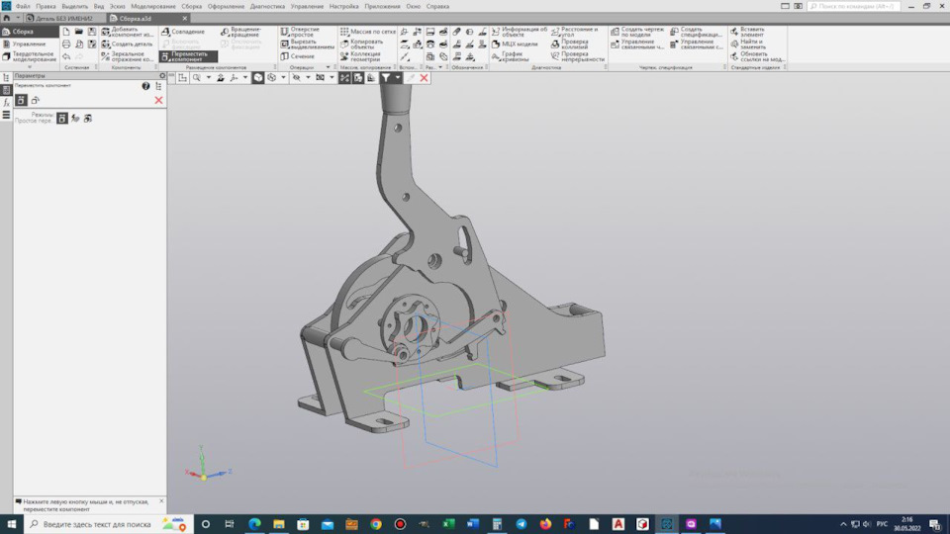Toggle the Переместить компонент parameters button
Viewport: 950px width, 534px height.
[x=21, y=100]
